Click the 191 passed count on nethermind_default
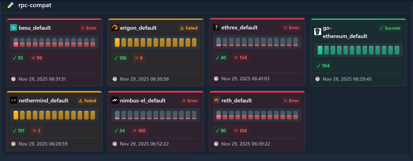The width and height of the screenshot is (413, 161). 19,131
